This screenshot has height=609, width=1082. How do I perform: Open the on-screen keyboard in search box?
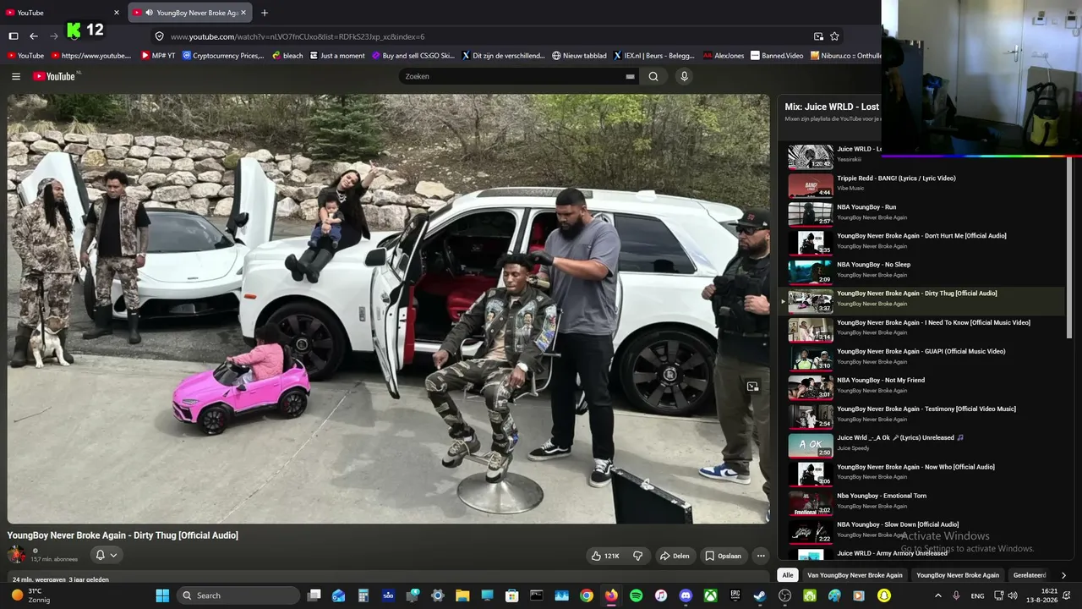(630, 76)
